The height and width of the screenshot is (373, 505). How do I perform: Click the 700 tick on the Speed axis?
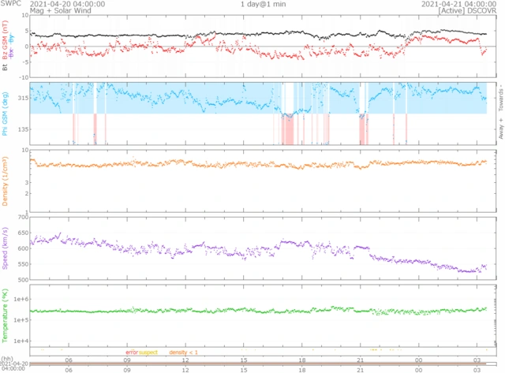(x=21, y=215)
